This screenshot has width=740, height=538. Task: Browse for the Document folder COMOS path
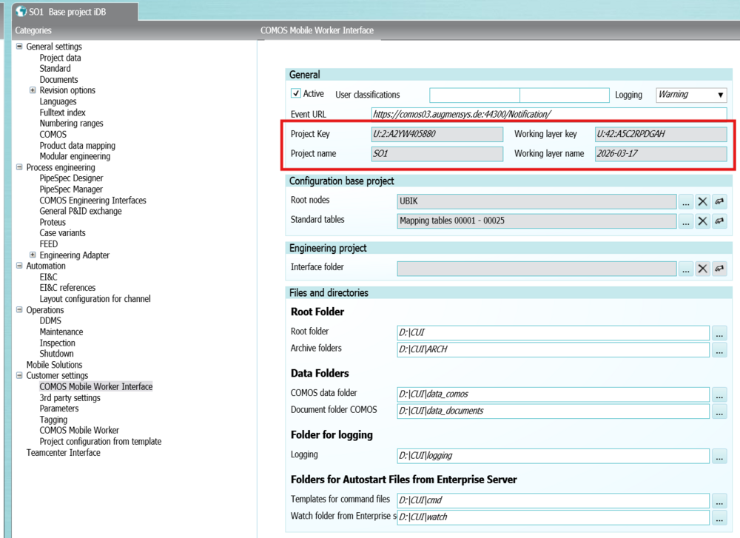(x=719, y=411)
